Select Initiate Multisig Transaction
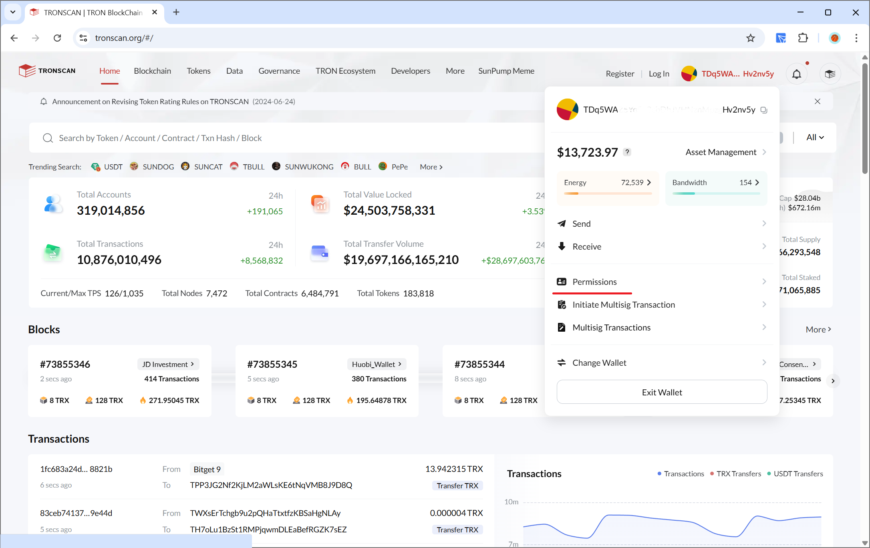The height and width of the screenshot is (548, 870). click(662, 305)
